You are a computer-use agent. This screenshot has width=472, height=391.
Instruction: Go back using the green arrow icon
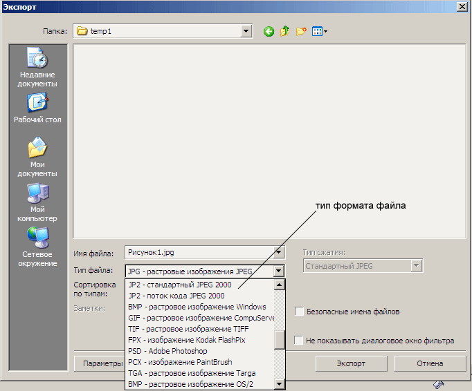(269, 31)
